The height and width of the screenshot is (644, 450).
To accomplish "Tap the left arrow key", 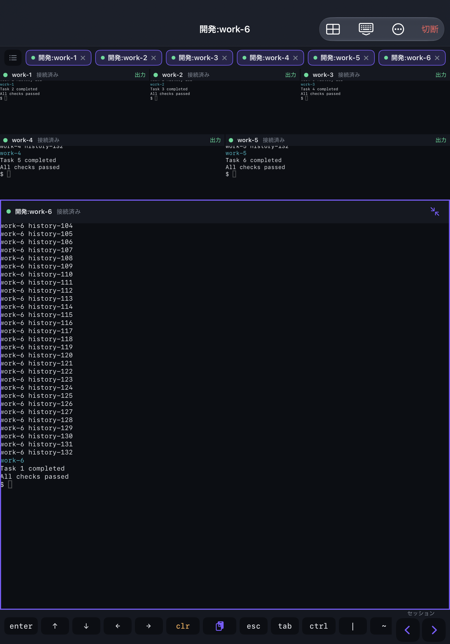I will click(x=118, y=626).
